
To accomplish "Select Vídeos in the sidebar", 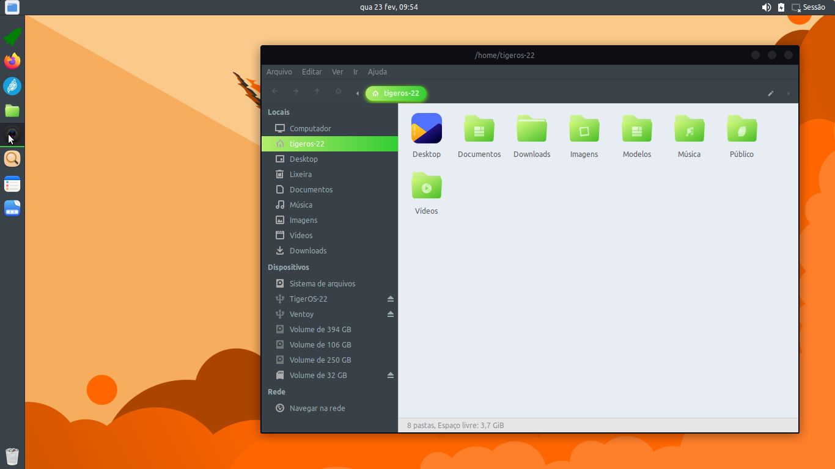I will [x=329, y=235].
